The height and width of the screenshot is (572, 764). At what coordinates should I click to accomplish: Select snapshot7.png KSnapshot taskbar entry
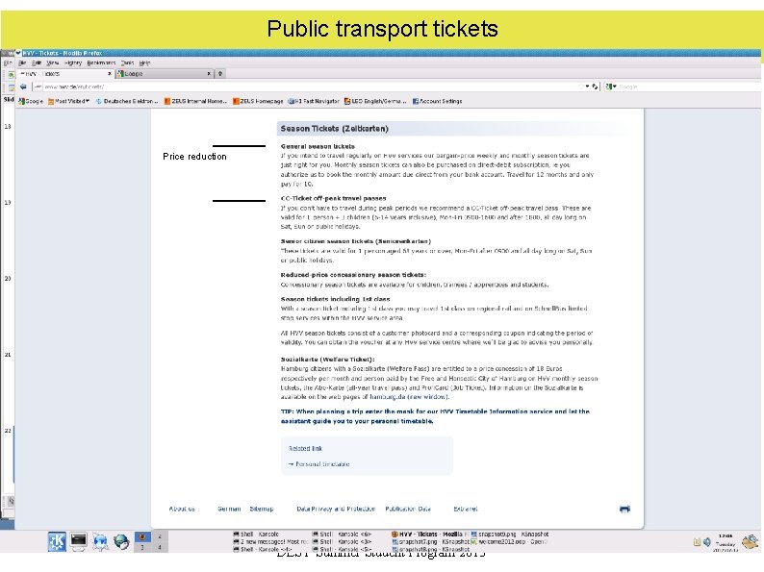click(429, 541)
